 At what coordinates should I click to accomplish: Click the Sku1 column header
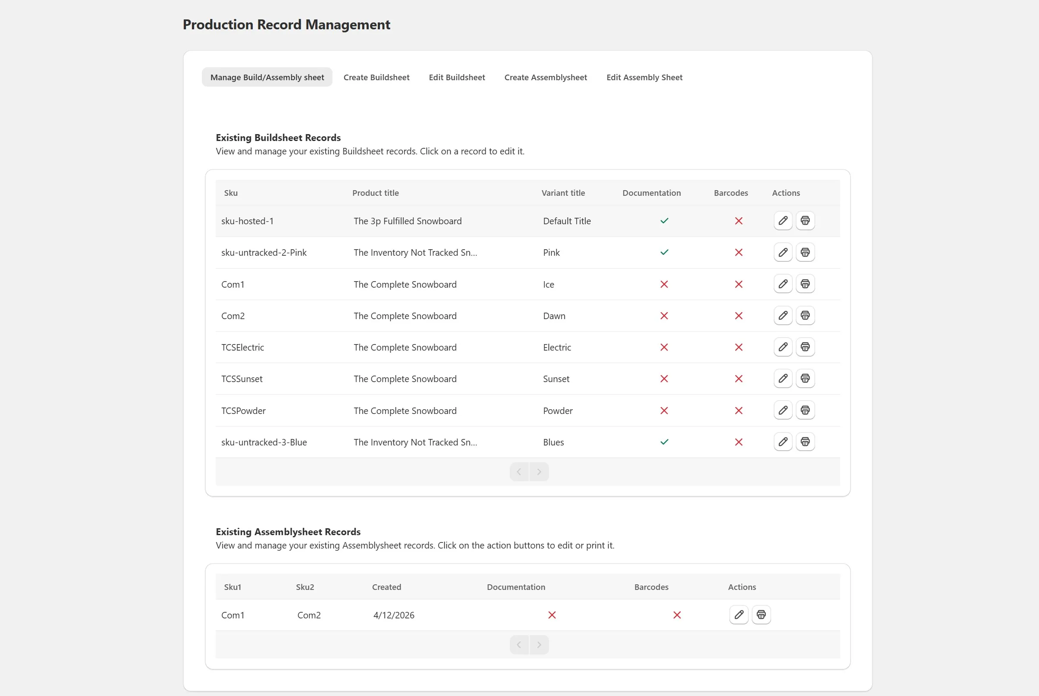click(232, 587)
